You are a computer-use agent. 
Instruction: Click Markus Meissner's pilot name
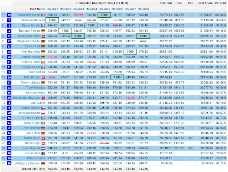point(29,36)
